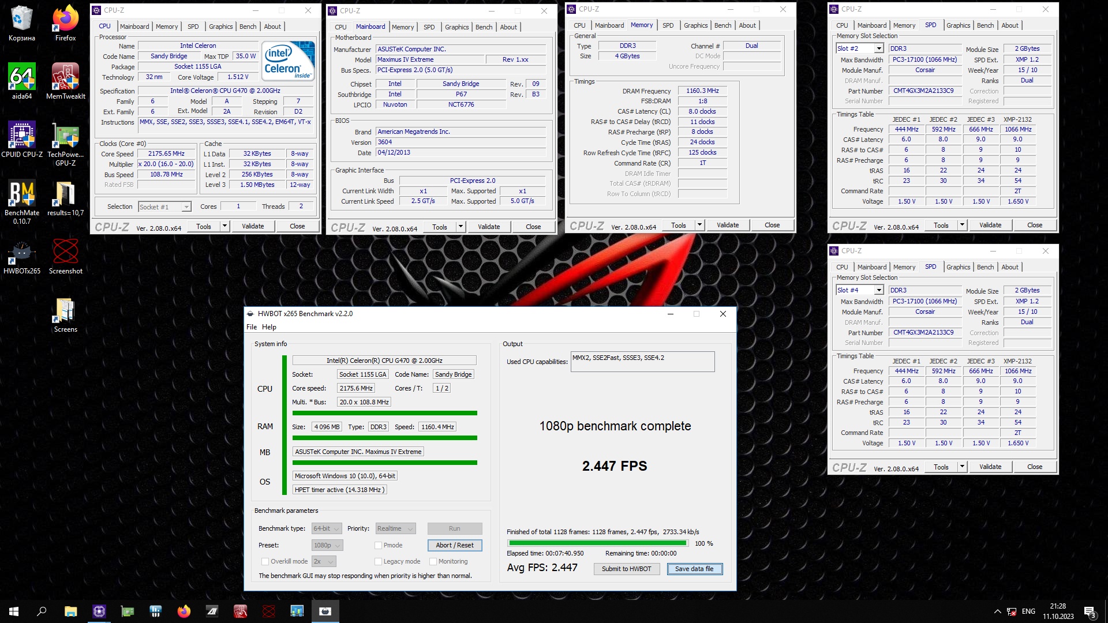Switch to SPD tab in CPU-Z CPU window

pyautogui.click(x=193, y=27)
